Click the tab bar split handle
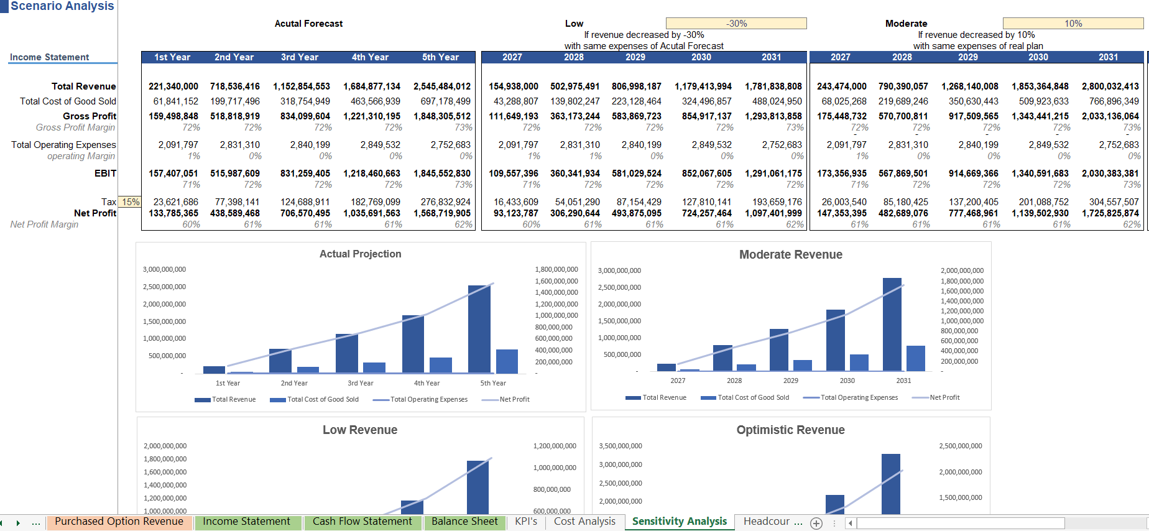1149x531 pixels. [x=834, y=524]
